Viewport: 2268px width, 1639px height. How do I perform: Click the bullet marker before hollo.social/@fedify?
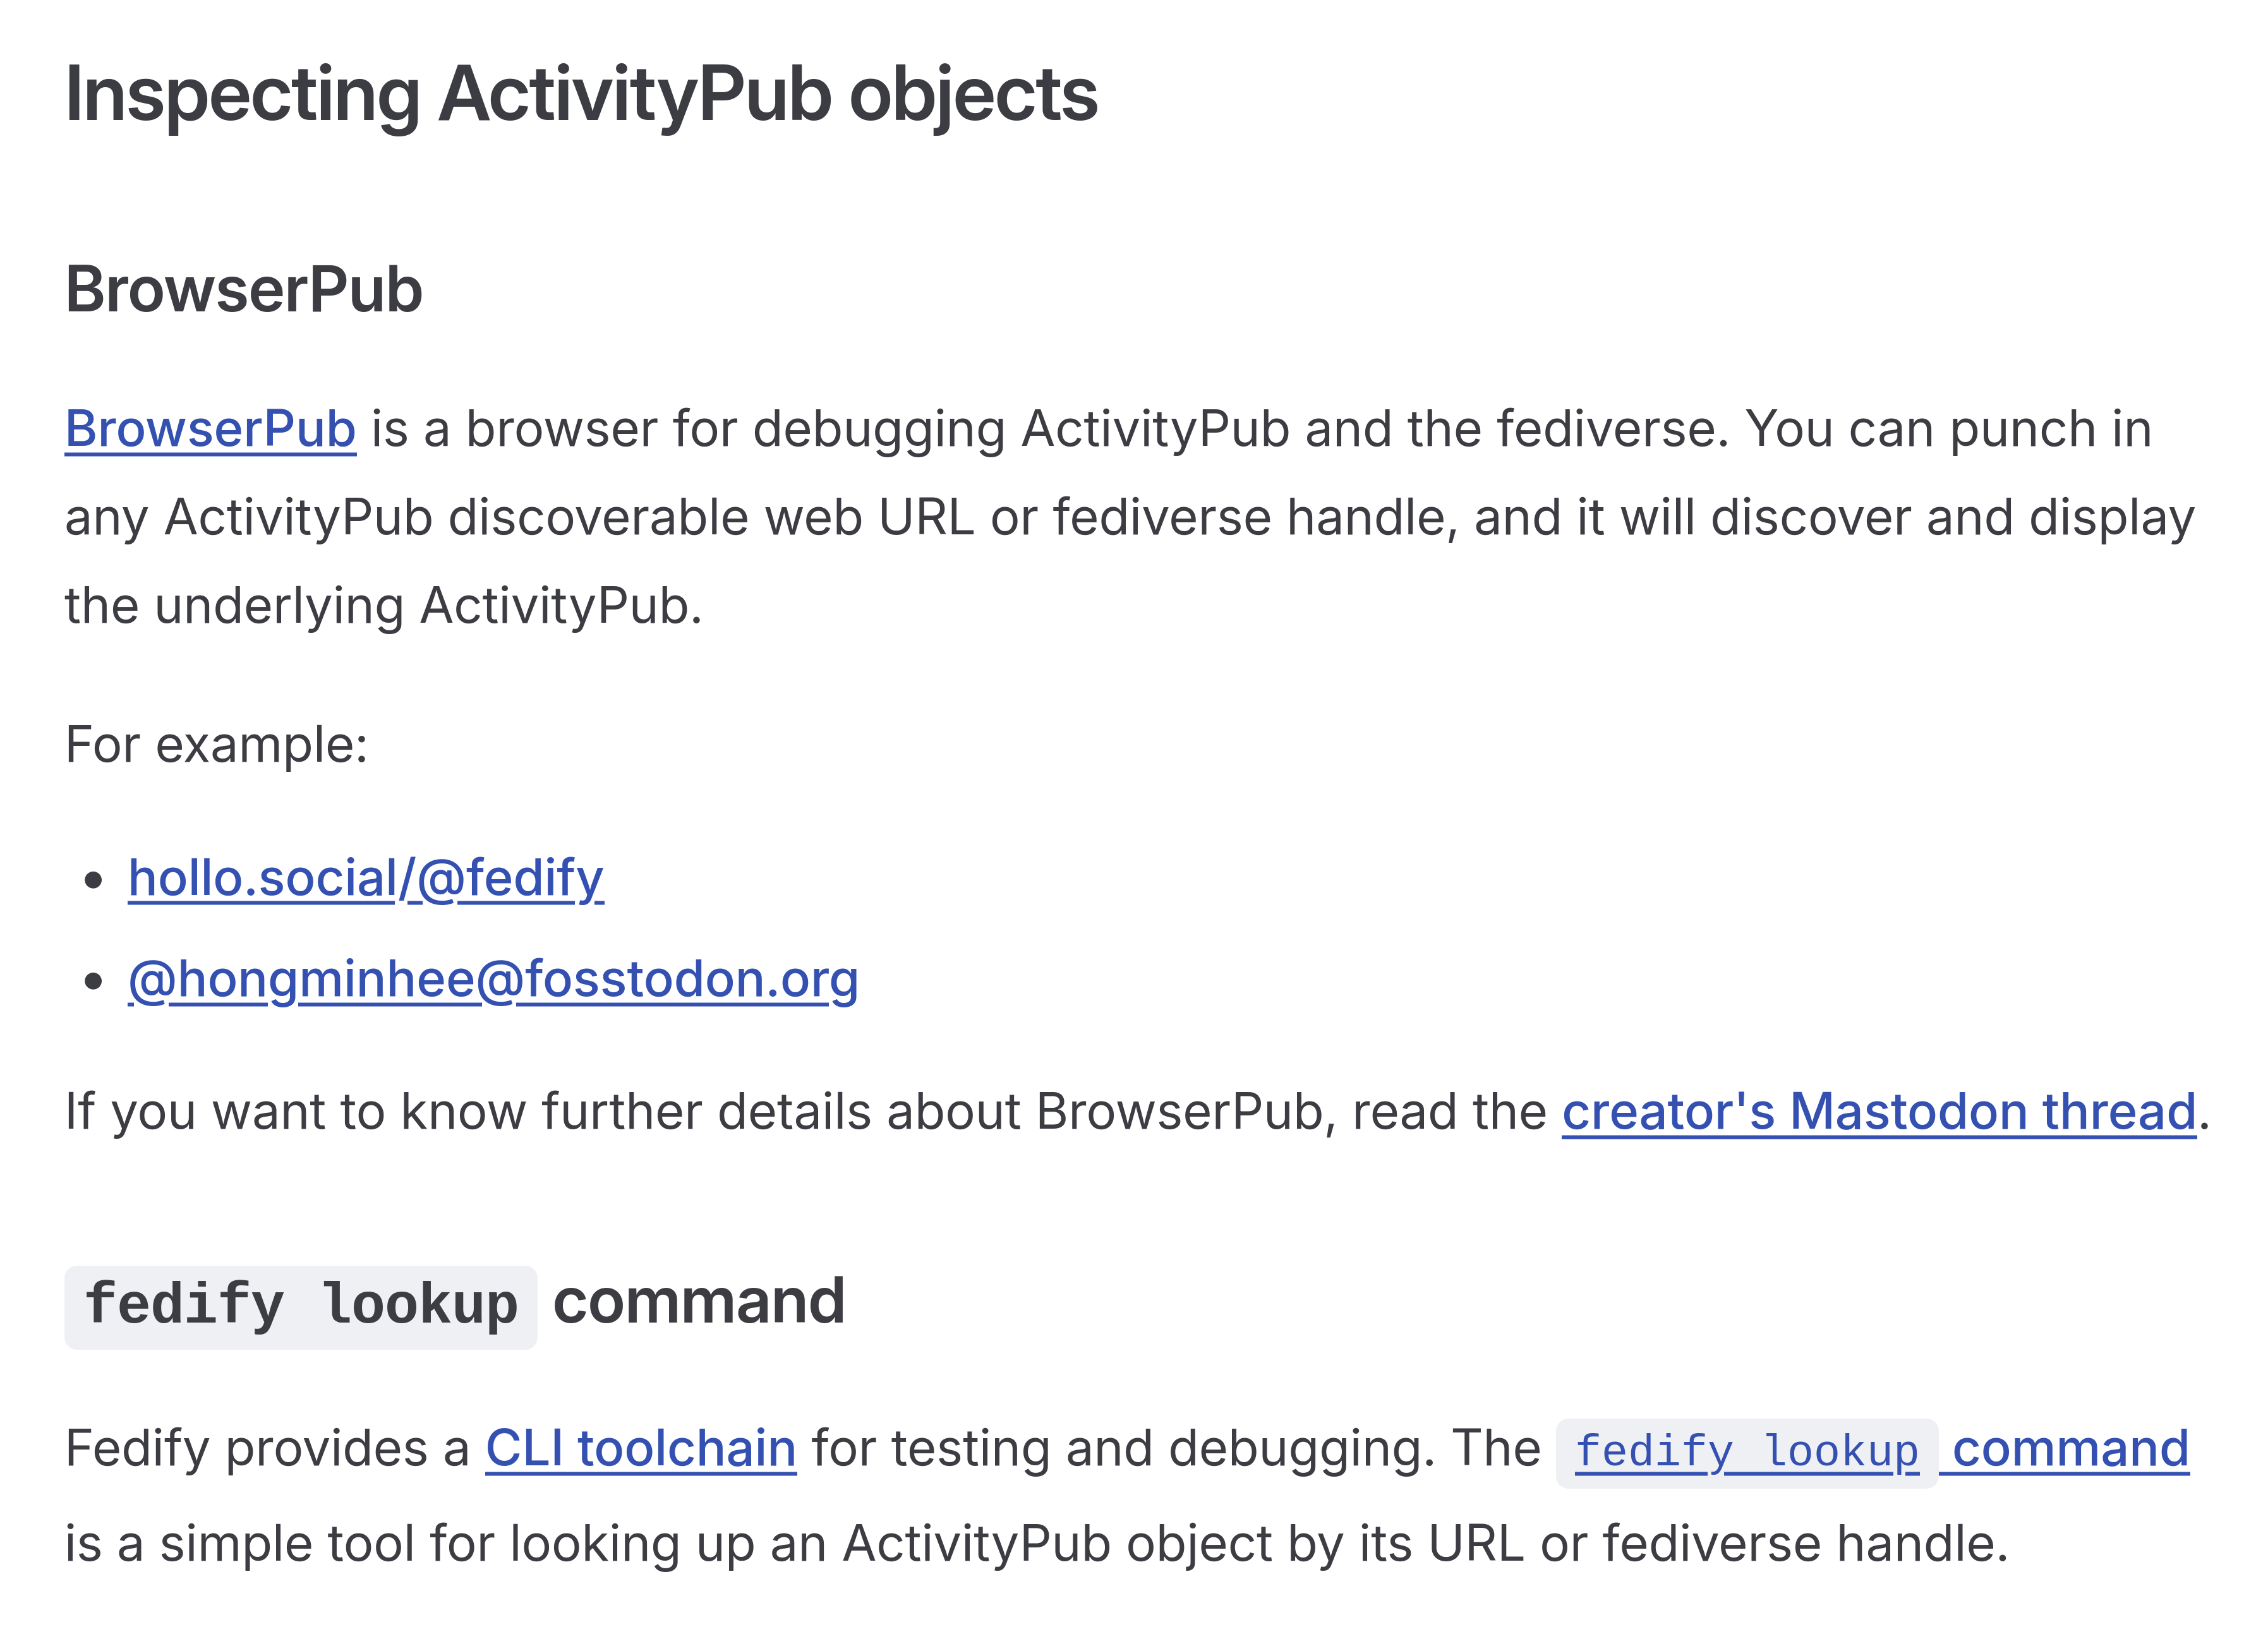pyautogui.click(x=94, y=881)
